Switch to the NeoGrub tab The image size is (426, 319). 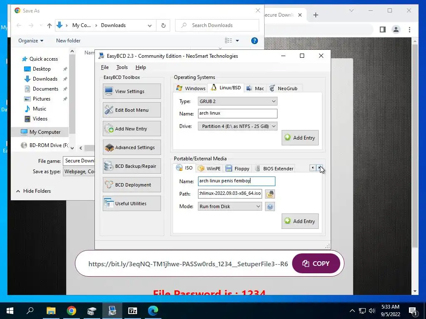[x=284, y=88]
